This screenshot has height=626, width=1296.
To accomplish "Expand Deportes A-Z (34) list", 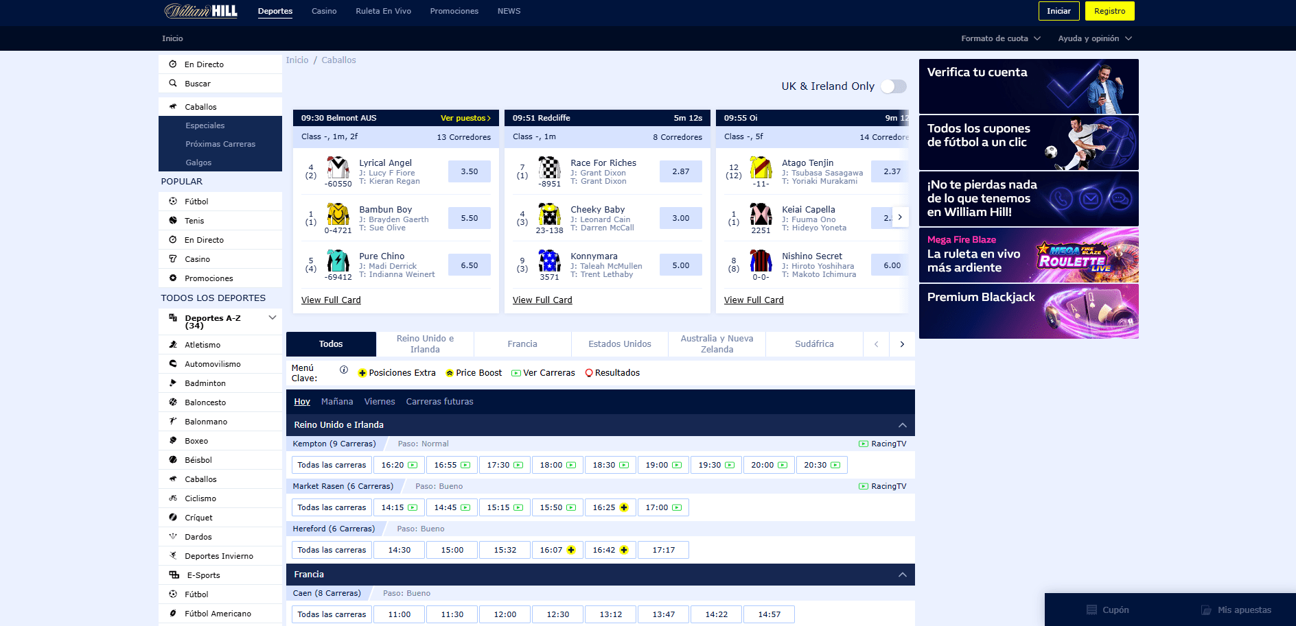I will coord(273,317).
